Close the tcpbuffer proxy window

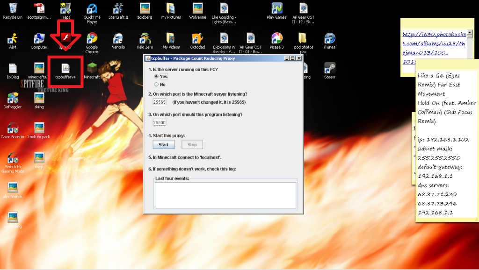pyautogui.click(x=299, y=58)
